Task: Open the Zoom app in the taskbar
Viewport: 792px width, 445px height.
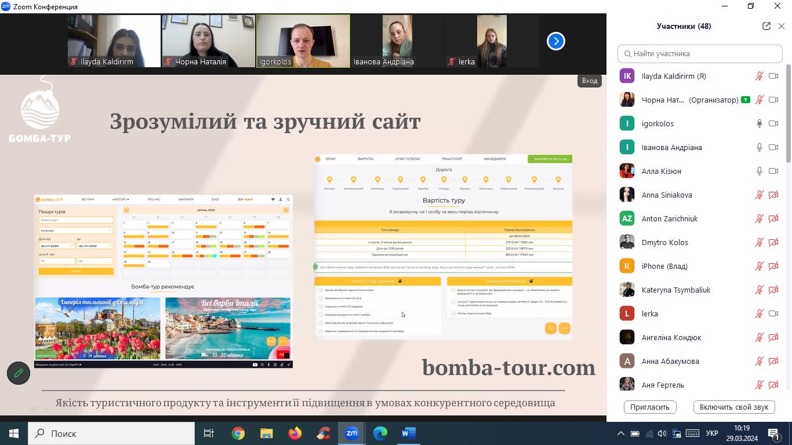Action: pos(352,433)
